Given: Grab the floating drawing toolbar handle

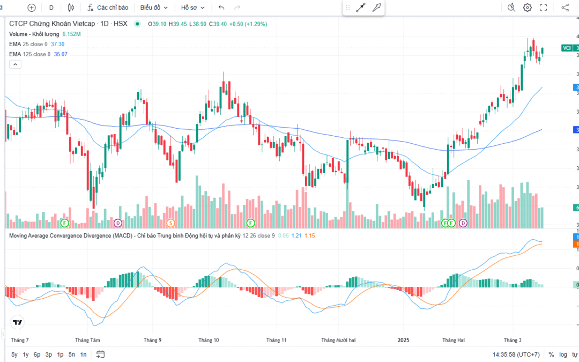Looking at the screenshot, I should pyautogui.click(x=347, y=8).
